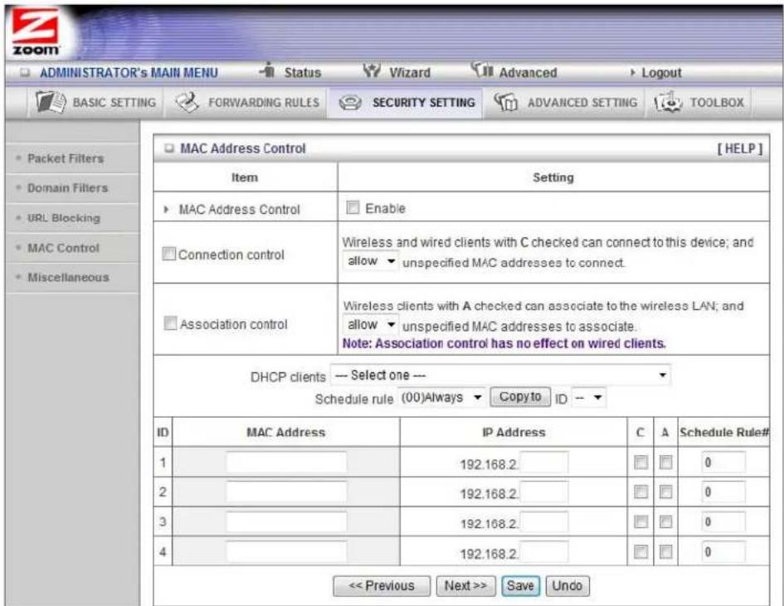Switch to Toolbox tab
The width and height of the screenshot is (784, 606).
699,103
